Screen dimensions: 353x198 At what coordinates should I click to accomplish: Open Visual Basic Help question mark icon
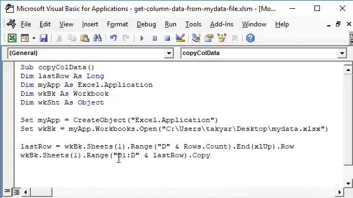point(250,38)
